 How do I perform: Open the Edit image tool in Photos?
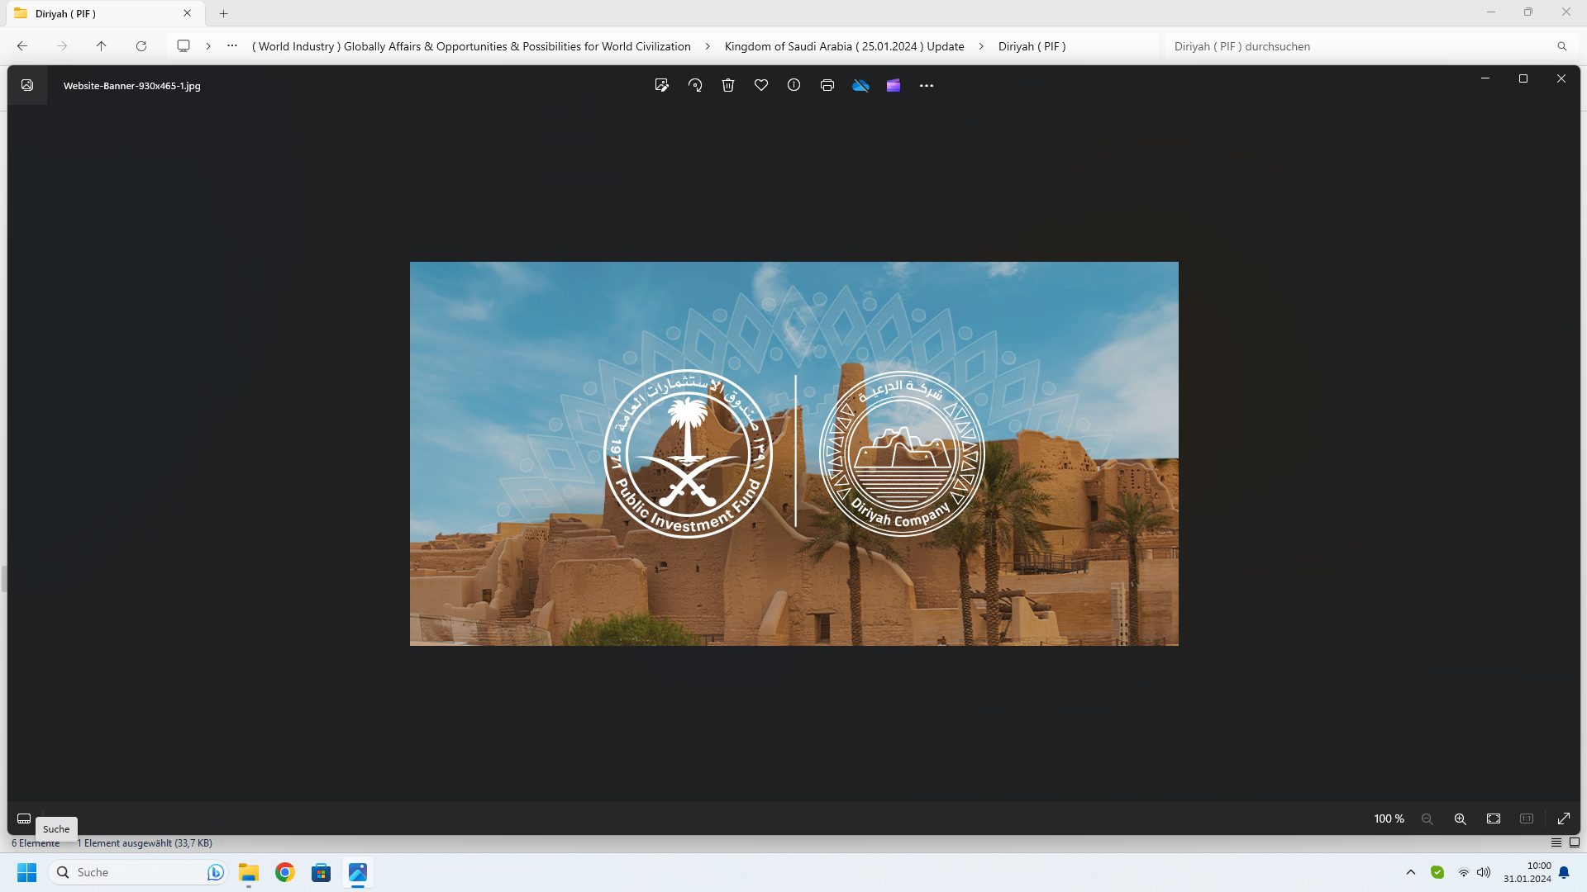tap(661, 85)
